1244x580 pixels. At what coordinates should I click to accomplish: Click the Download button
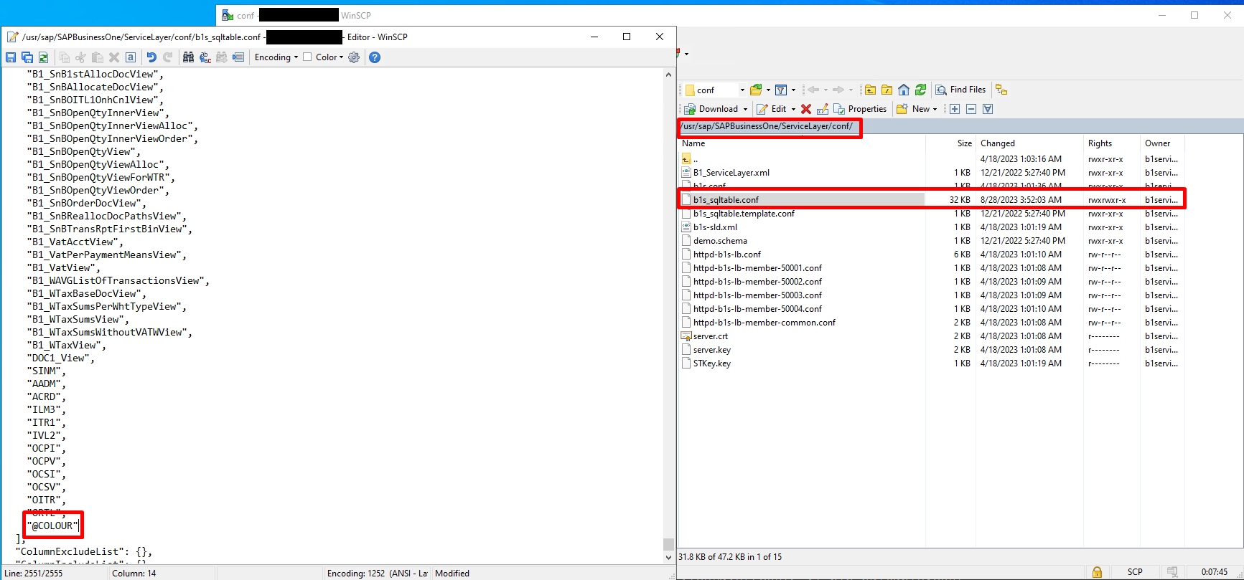tap(711, 109)
